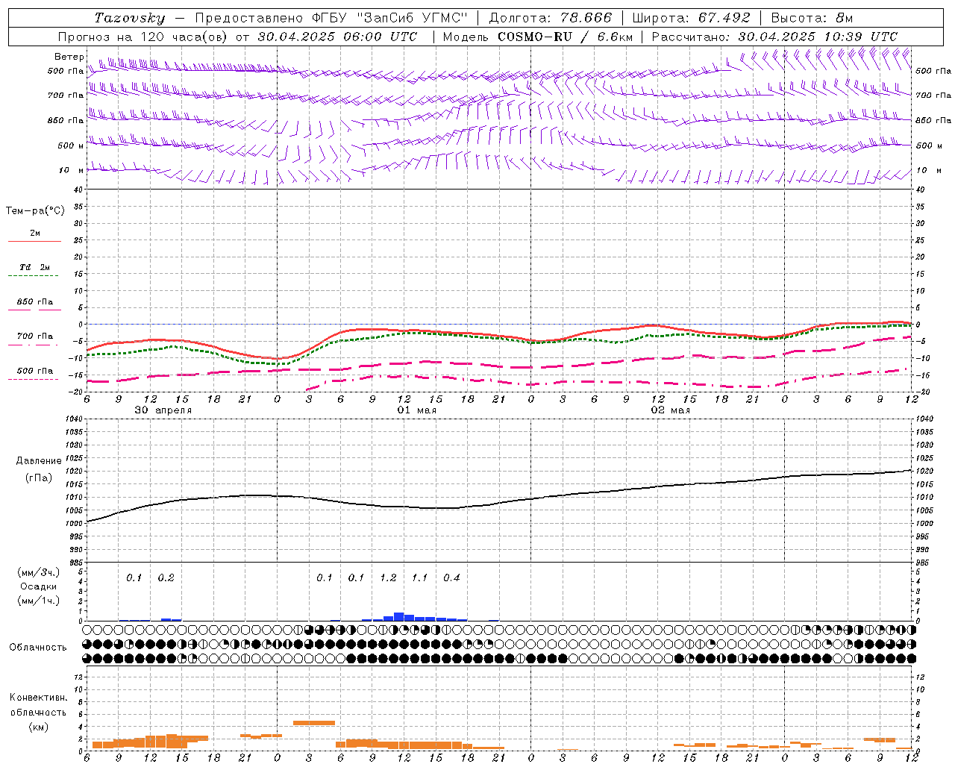Click the "Облачность" cloud cover row label
Viewport: 955px width, 764px height.
coord(38,647)
